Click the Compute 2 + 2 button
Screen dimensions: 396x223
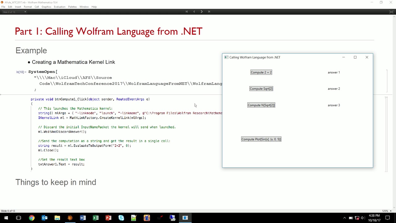click(261, 72)
